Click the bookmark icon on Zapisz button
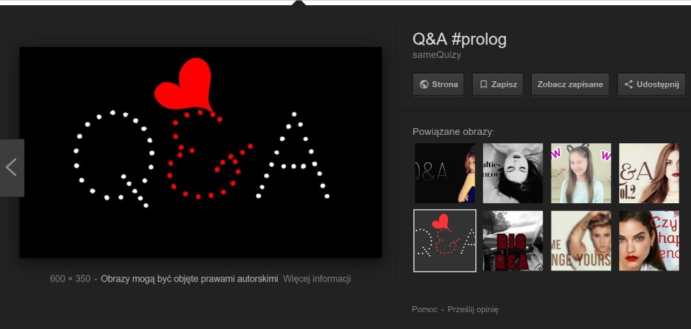Viewport: 691px width, 329px height. [x=484, y=85]
